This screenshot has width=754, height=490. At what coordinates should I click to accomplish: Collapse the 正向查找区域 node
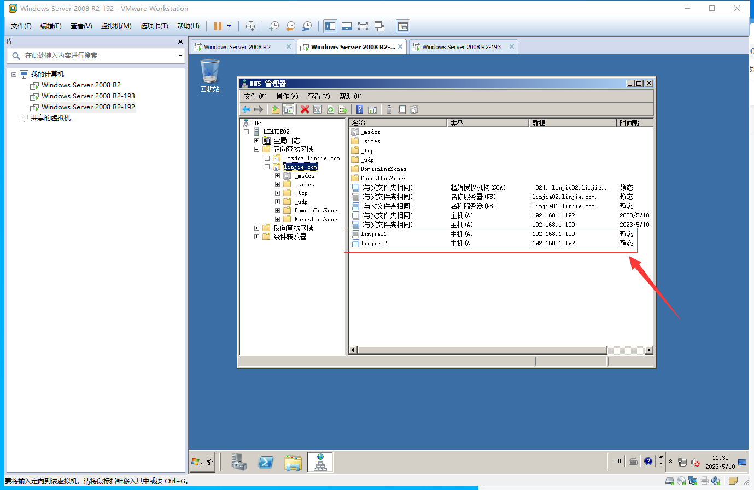[x=257, y=149]
